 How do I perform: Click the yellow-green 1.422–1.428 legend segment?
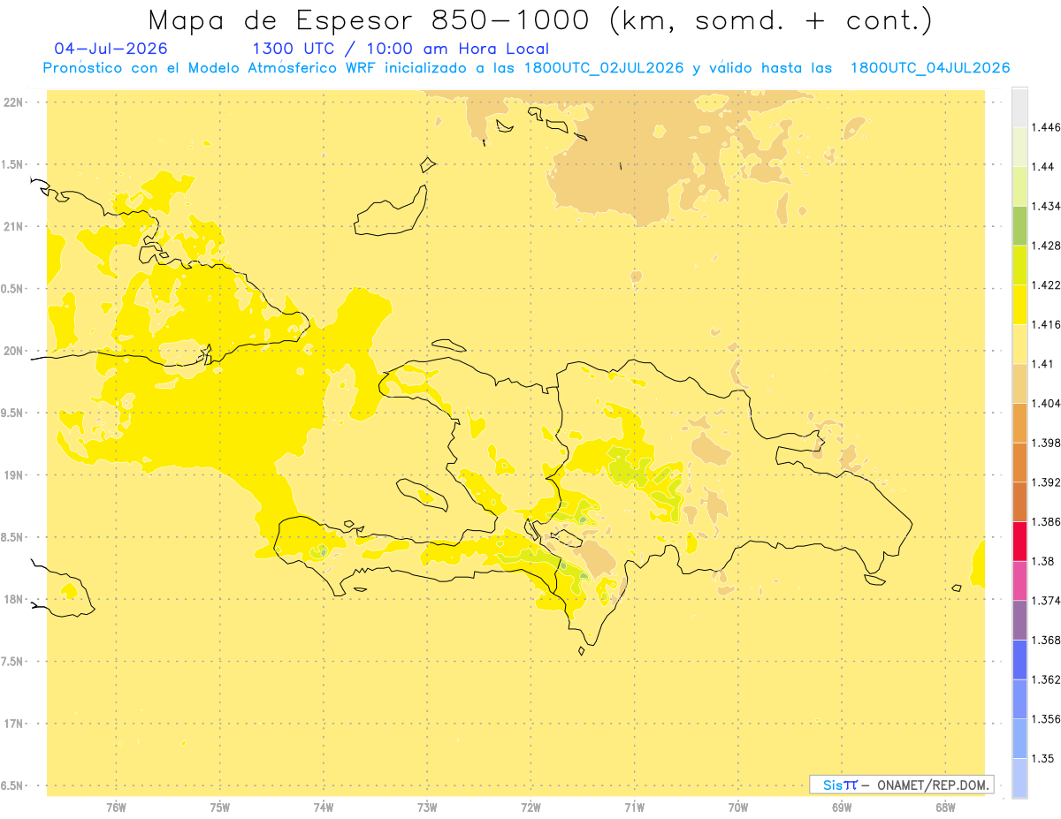click(1019, 265)
